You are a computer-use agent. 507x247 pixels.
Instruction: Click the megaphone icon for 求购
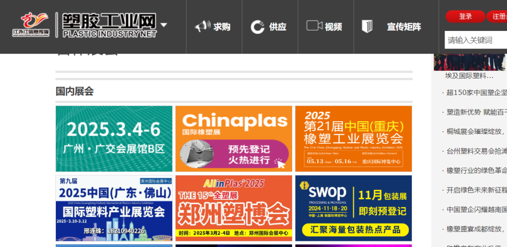[202, 26]
